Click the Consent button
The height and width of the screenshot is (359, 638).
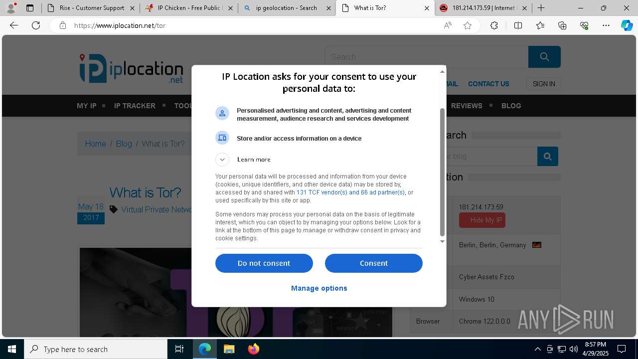tap(374, 263)
